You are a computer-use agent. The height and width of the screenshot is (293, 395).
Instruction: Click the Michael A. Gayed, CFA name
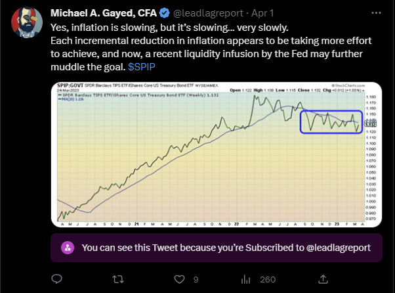click(104, 13)
